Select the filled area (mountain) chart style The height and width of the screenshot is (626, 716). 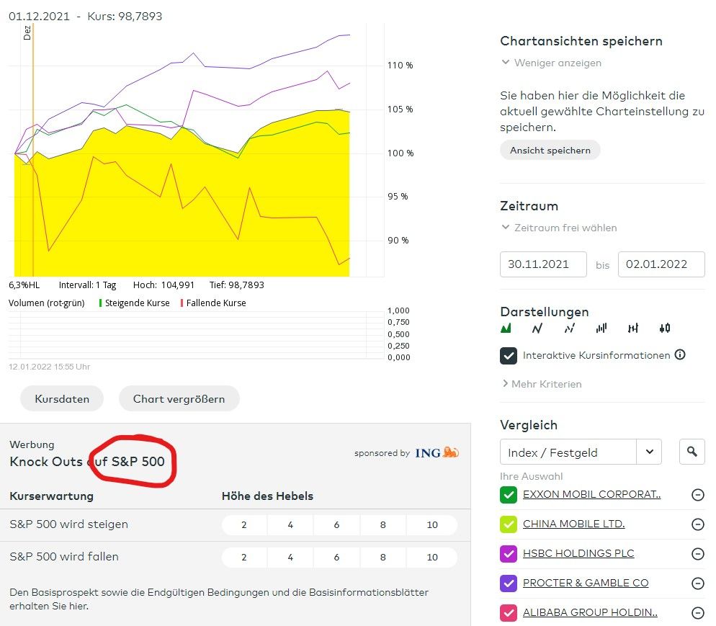pyautogui.click(x=506, y=328)
